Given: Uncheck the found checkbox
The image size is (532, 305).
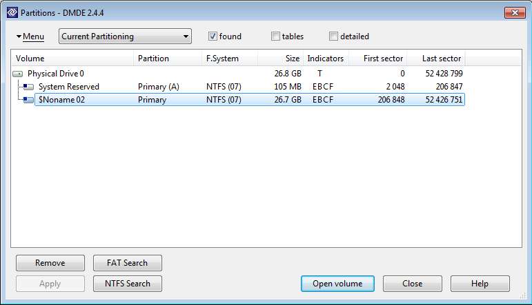Looking at the screenshot, I should 213,36.
